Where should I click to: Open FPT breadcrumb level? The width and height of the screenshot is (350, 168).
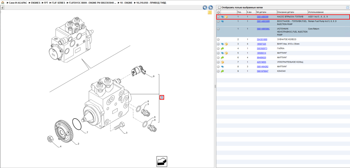coord(46,3)
